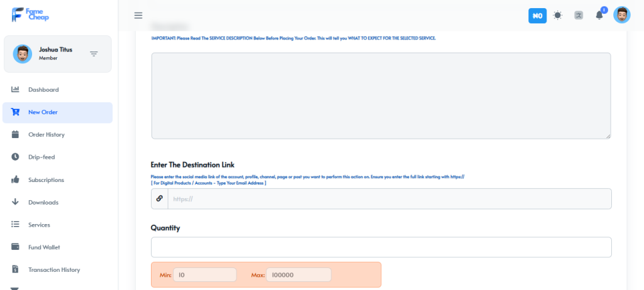This screenshot has width=644, height=290.
Task: Click the Transaction History invoice icon
Action: point(15,269)
